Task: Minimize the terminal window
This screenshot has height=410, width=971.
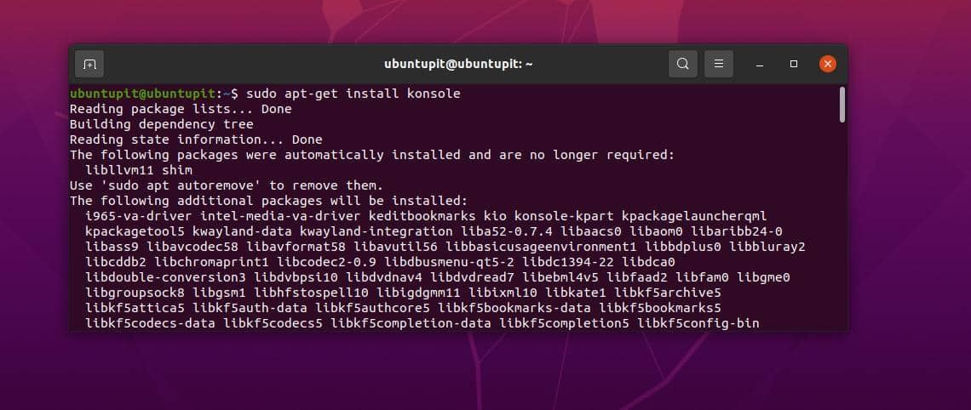Action: (x=760, y=64)
